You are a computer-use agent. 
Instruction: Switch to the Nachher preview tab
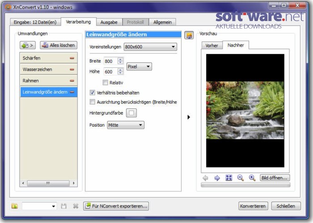tap(236, 45)
